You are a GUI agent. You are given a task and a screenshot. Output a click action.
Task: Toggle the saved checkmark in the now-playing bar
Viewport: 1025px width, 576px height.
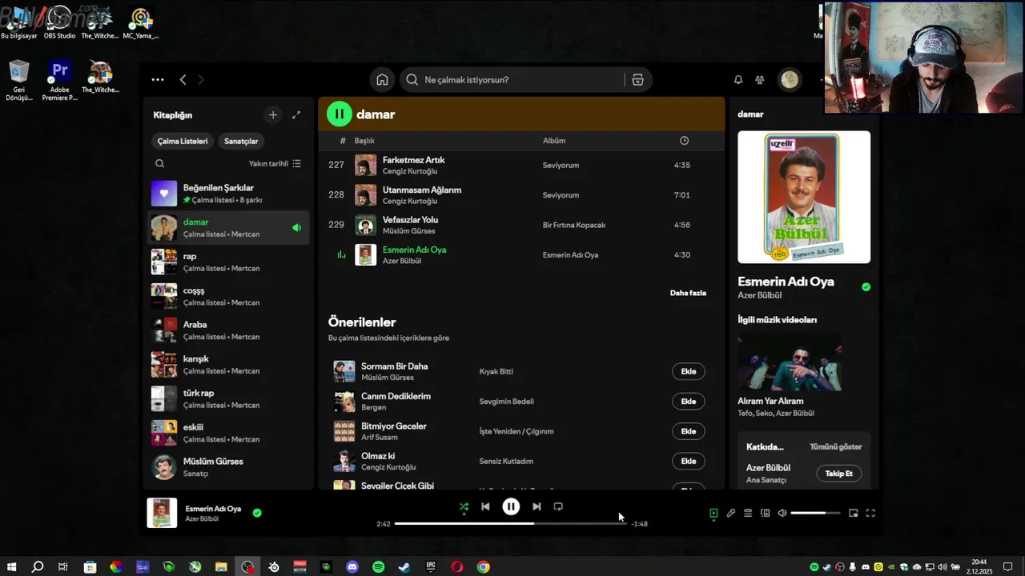click(257, 513)
